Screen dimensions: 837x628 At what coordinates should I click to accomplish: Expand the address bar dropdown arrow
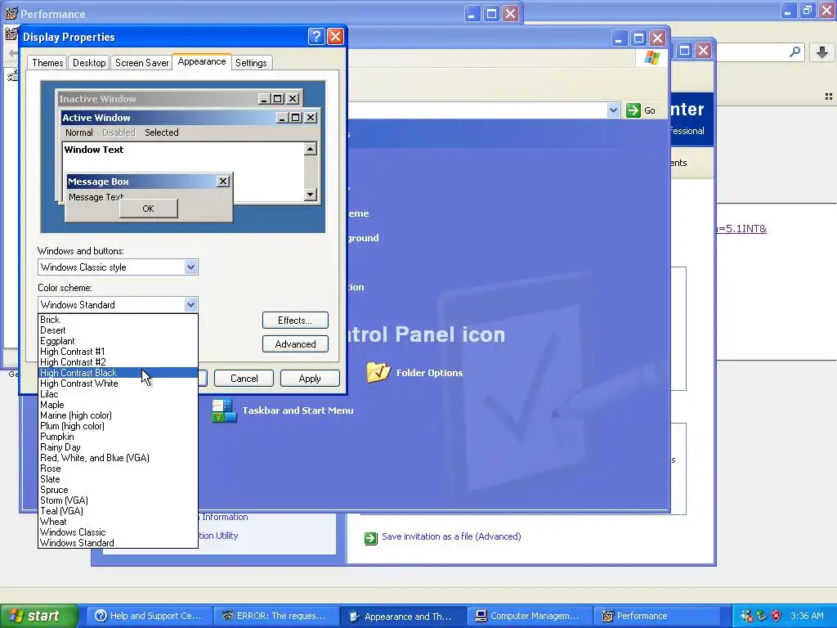tap(613, 110)
